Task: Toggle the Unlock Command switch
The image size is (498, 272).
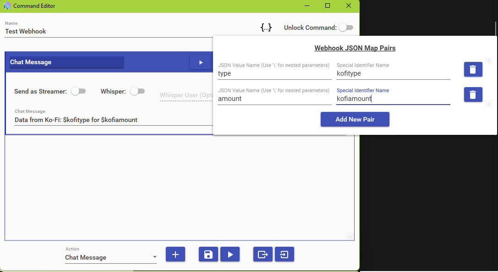Action: click(x=346, y=28)
